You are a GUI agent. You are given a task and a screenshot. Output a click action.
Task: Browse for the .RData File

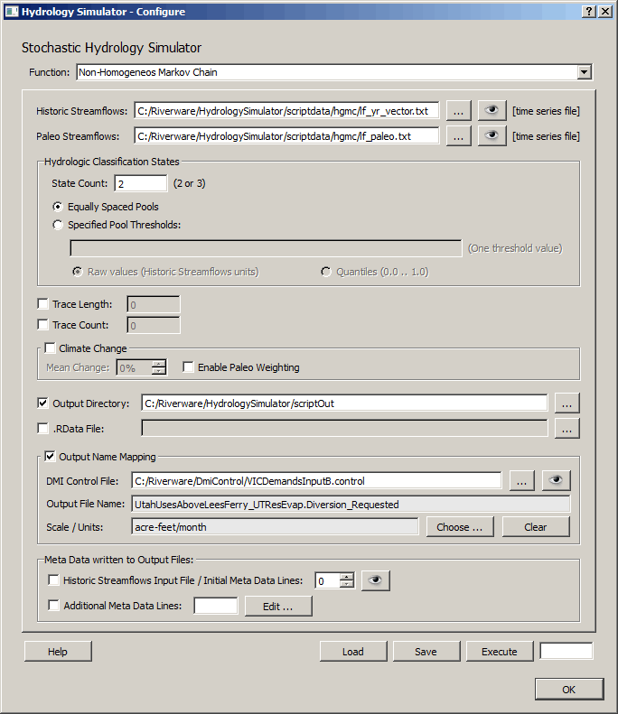point(567,429)
